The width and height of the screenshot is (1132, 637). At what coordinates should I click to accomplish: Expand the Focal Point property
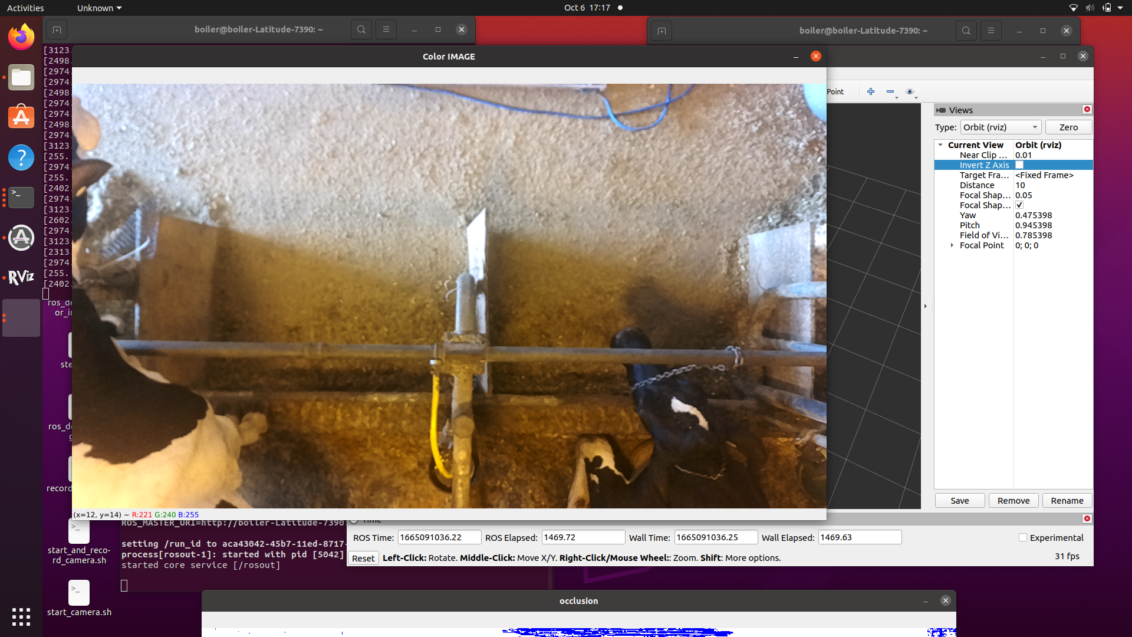952,245
